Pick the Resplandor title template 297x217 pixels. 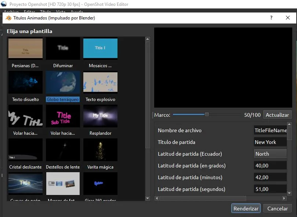coord(100,116)
